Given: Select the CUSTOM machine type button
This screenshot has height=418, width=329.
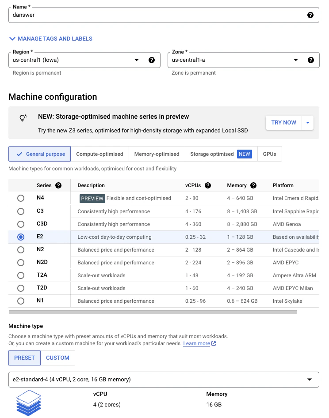Looking at the screenshot, I should coord(57,358).
